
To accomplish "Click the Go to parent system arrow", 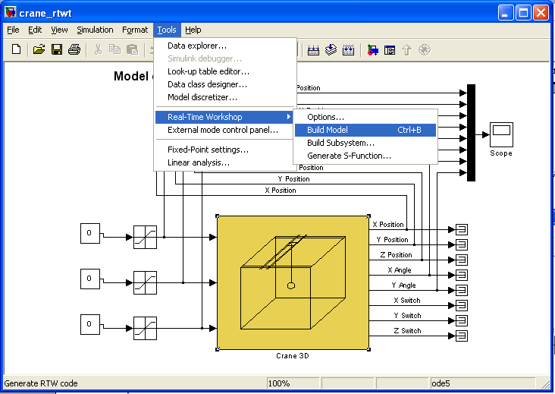I will pos(406,50).
